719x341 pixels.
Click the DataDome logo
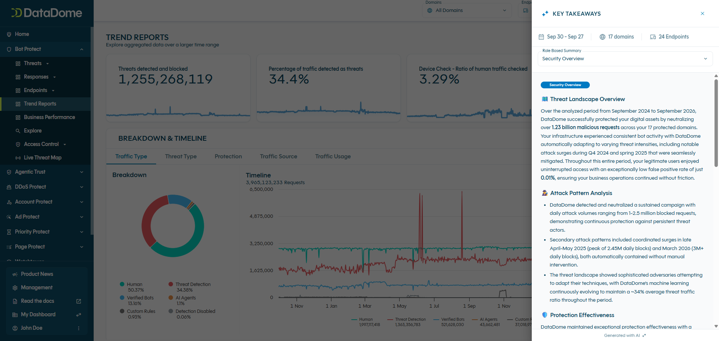click(x=47, y=13)
